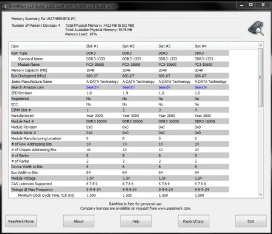
Task: Select the ECC row label
Action: click(x=15, y=104)
